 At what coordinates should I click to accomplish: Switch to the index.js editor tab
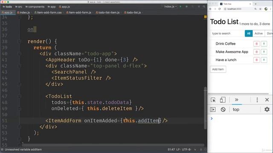24,12
